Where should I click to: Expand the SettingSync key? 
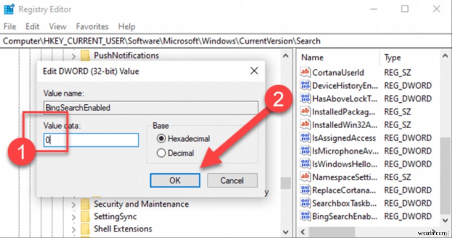coord(74,217)
